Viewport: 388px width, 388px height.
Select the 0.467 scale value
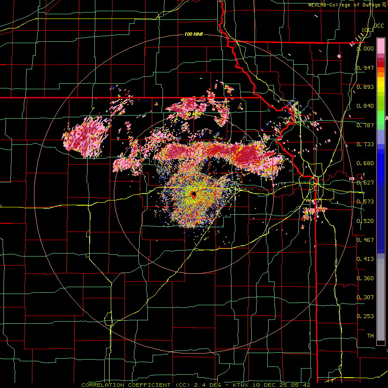click(365, 240)
